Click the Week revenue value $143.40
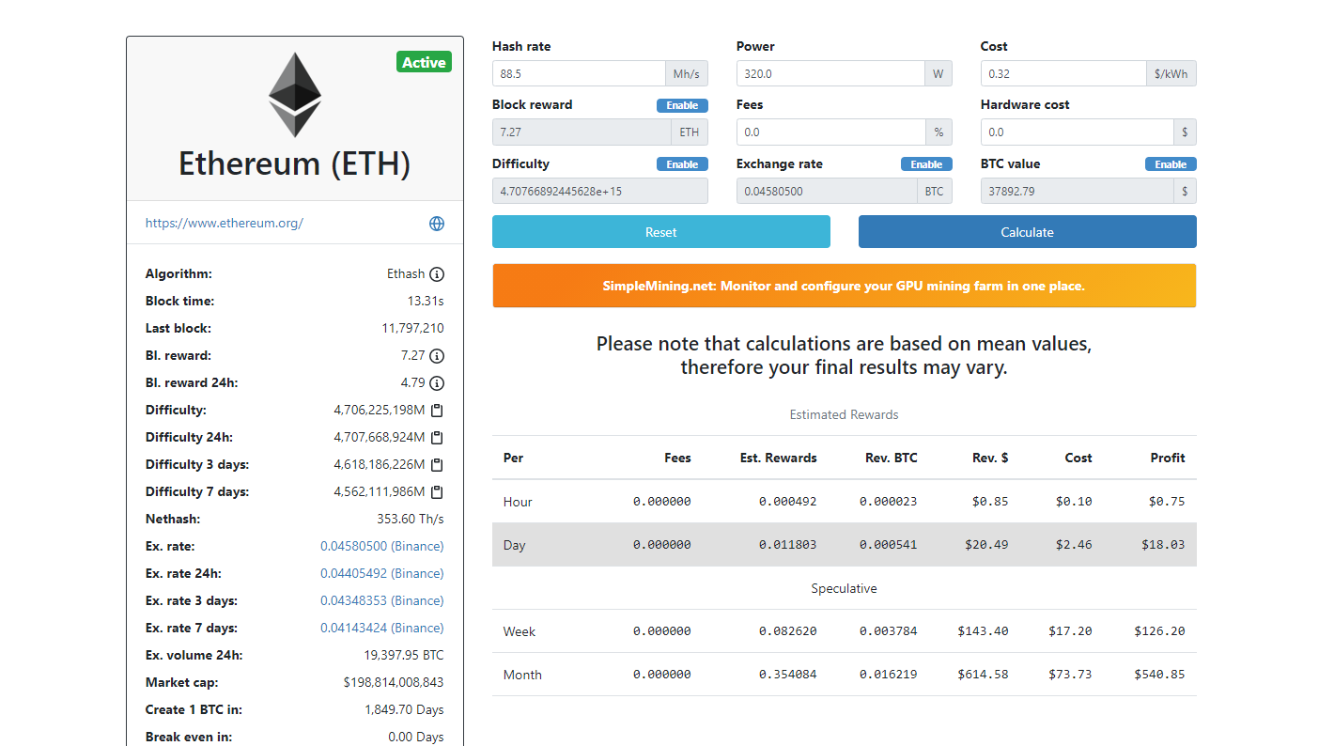Image resolution: width=1334 pixels, height=746 pixels. 983,631
